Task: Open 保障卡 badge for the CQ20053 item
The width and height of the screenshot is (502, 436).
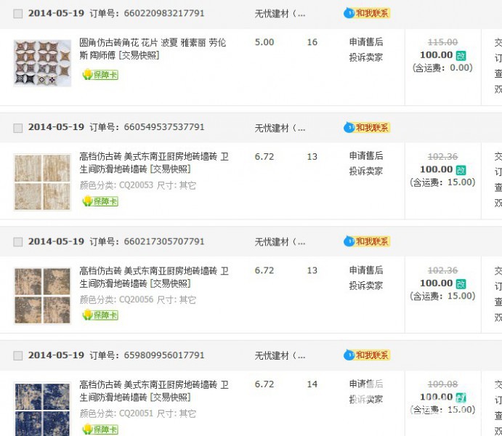Action: [100, 201]
